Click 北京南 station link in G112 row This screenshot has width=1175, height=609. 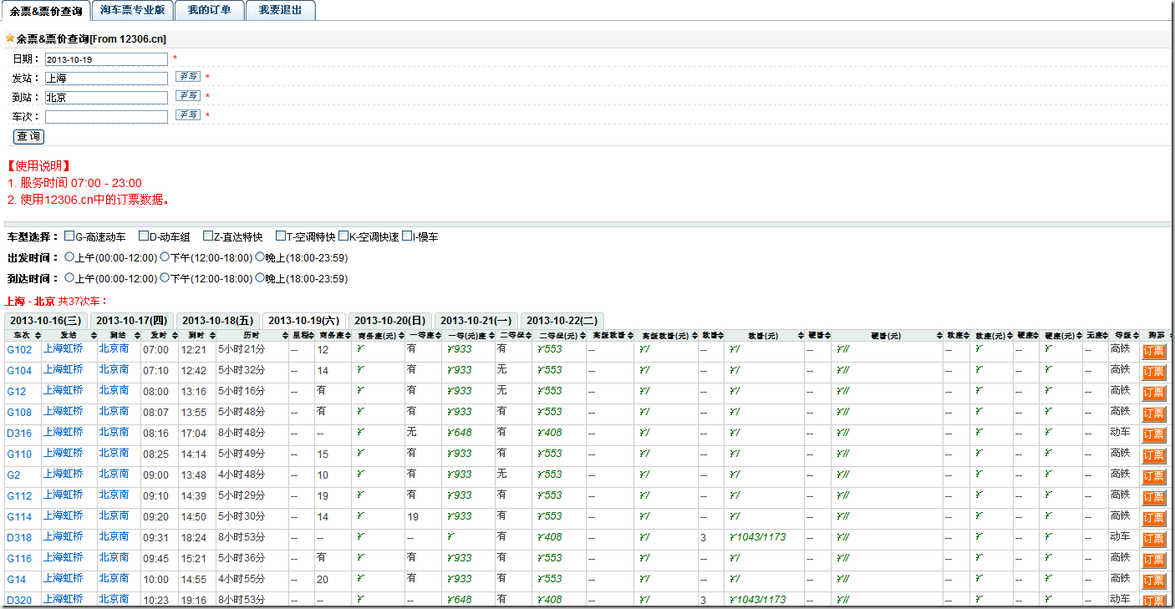114,495
